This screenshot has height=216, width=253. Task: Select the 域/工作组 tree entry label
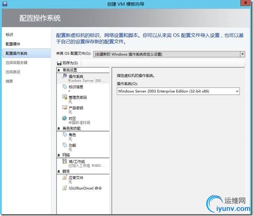pos(77,162)
